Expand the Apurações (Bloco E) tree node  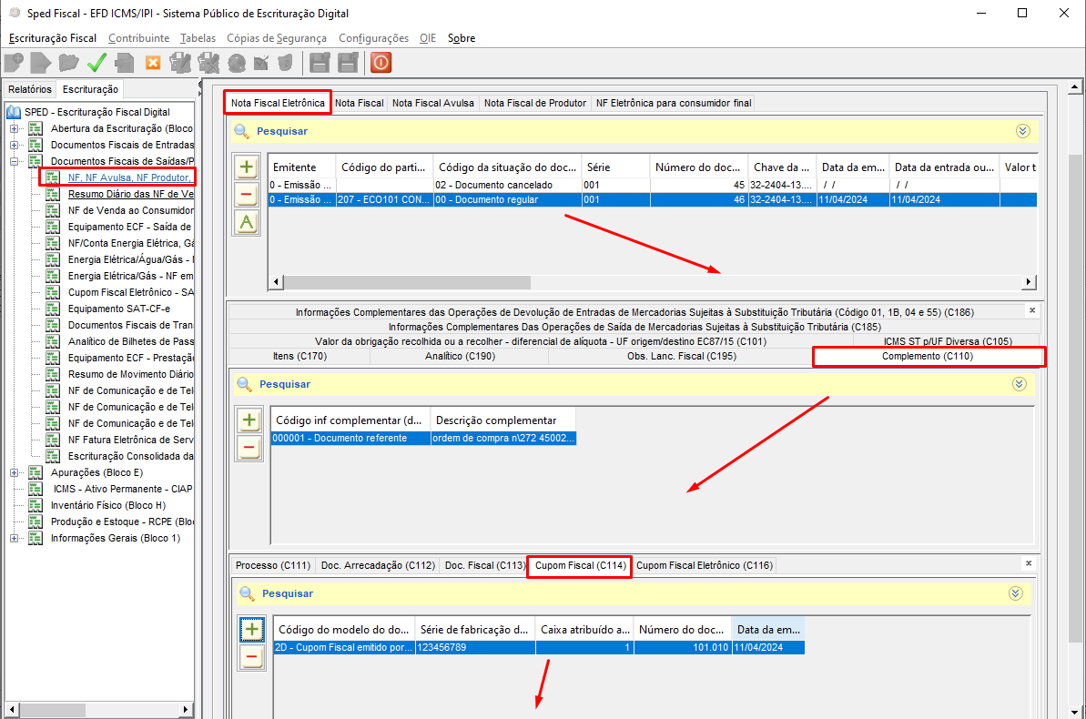14,472
